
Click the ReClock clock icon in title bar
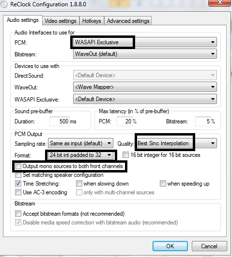[x=3, y=4]
